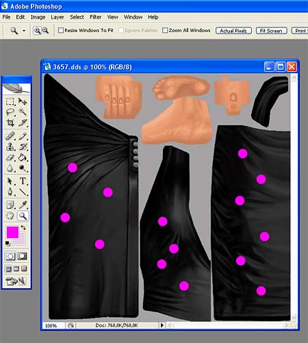Select the Rectangular Marquee tool
The width and height of the screenshot is (308, 343).
click(10, 101)
